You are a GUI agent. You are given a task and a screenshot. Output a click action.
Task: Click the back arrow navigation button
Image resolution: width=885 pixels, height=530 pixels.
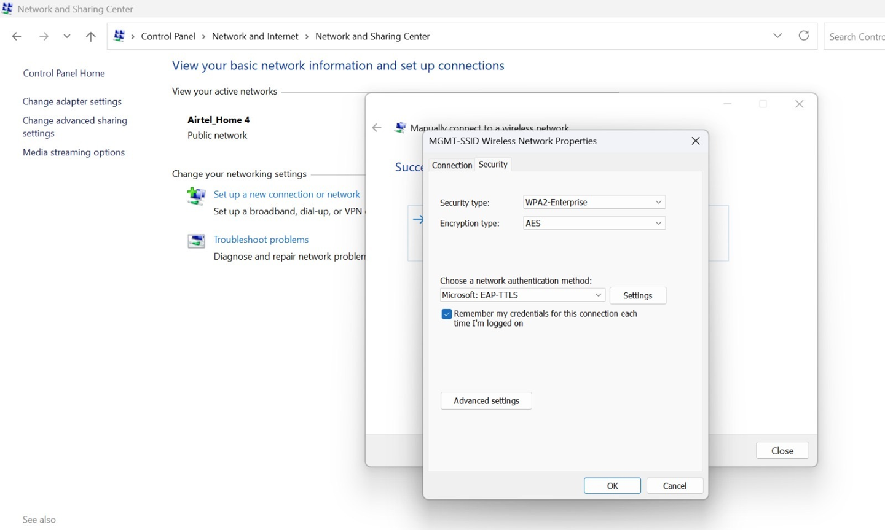click(x=17, y=36)
